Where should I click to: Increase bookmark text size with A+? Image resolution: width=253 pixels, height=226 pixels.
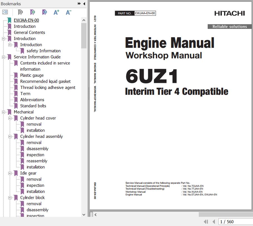pyautogui.click(x=56, y=12)
